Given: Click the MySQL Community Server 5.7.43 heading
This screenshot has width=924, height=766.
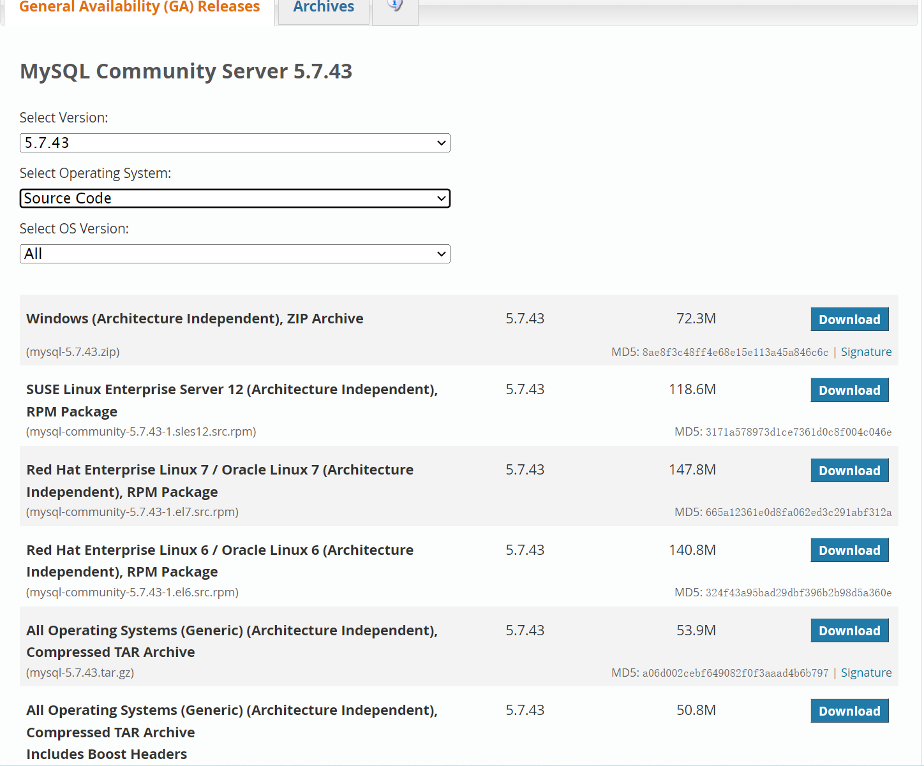Looking at the screenshot, I should tap(186, 71).
